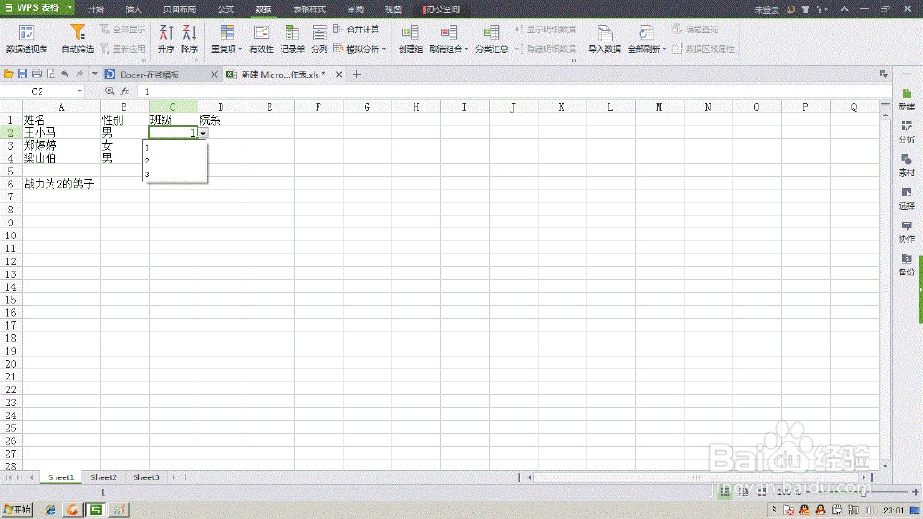Sort ascending with 升序

(x=166, y=39)
